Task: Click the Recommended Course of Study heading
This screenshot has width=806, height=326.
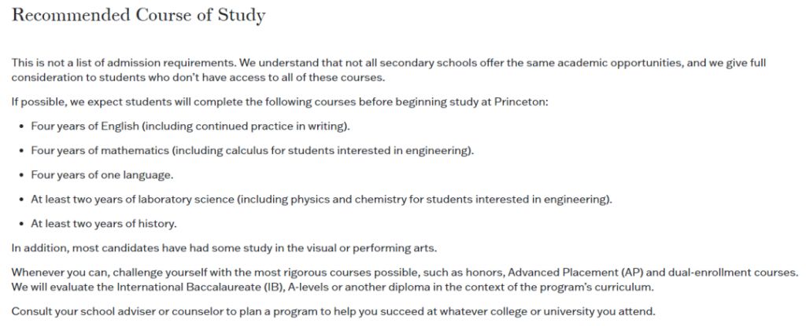Action: tap(139, 15)
